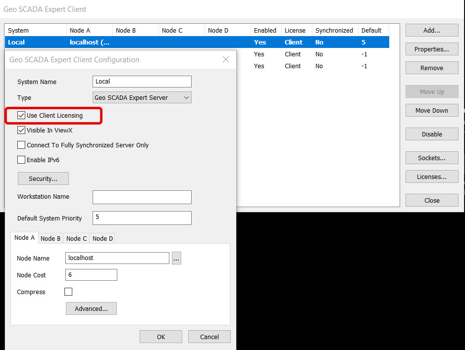Click the Node Cost field

click(91, 275)
